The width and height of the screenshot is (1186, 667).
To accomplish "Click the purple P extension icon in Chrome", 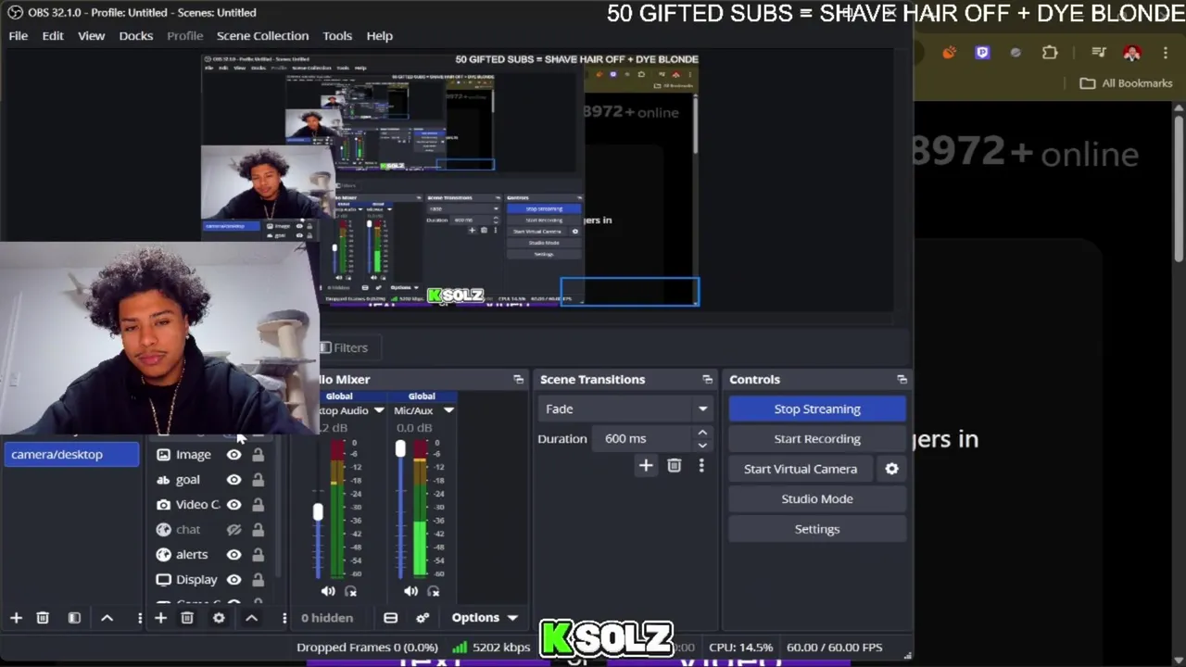I will (982, 53).
